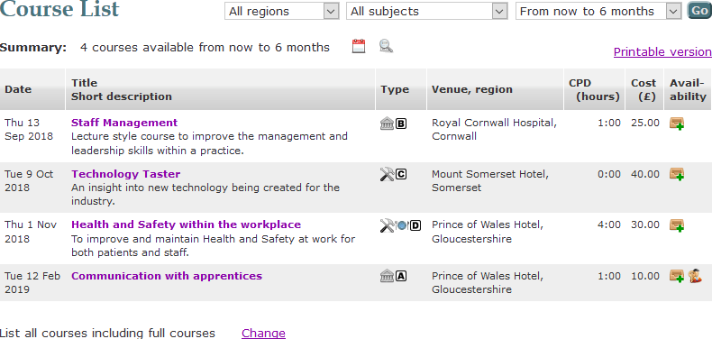Click the booking icon for Staff Management
Screen dimensions: 712x339
[x=677, y=124]
